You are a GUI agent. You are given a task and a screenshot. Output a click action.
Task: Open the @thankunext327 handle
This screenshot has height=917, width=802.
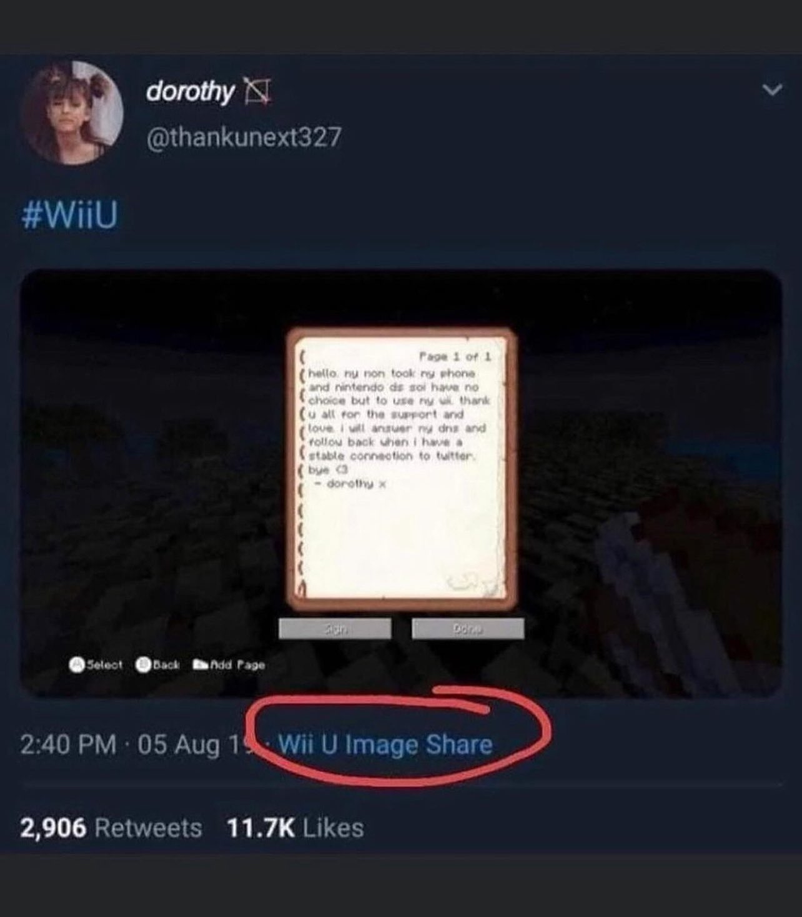(244, 136)
